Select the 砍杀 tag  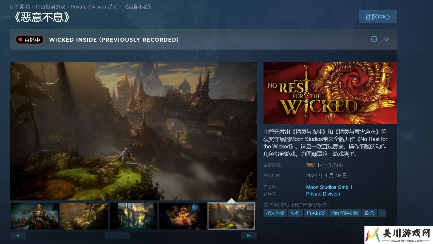tap(369, 213)
